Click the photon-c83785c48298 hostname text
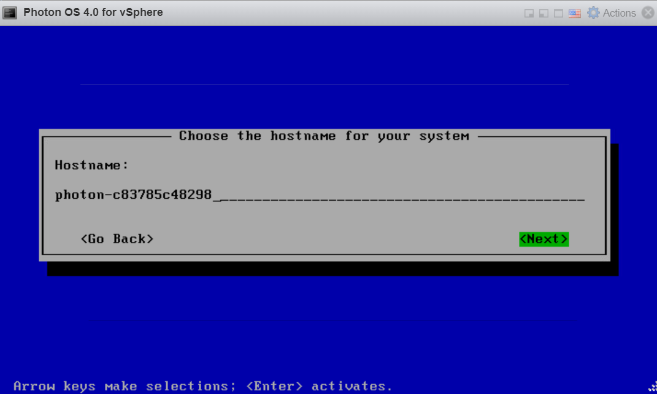 click(x=133, y=196)
